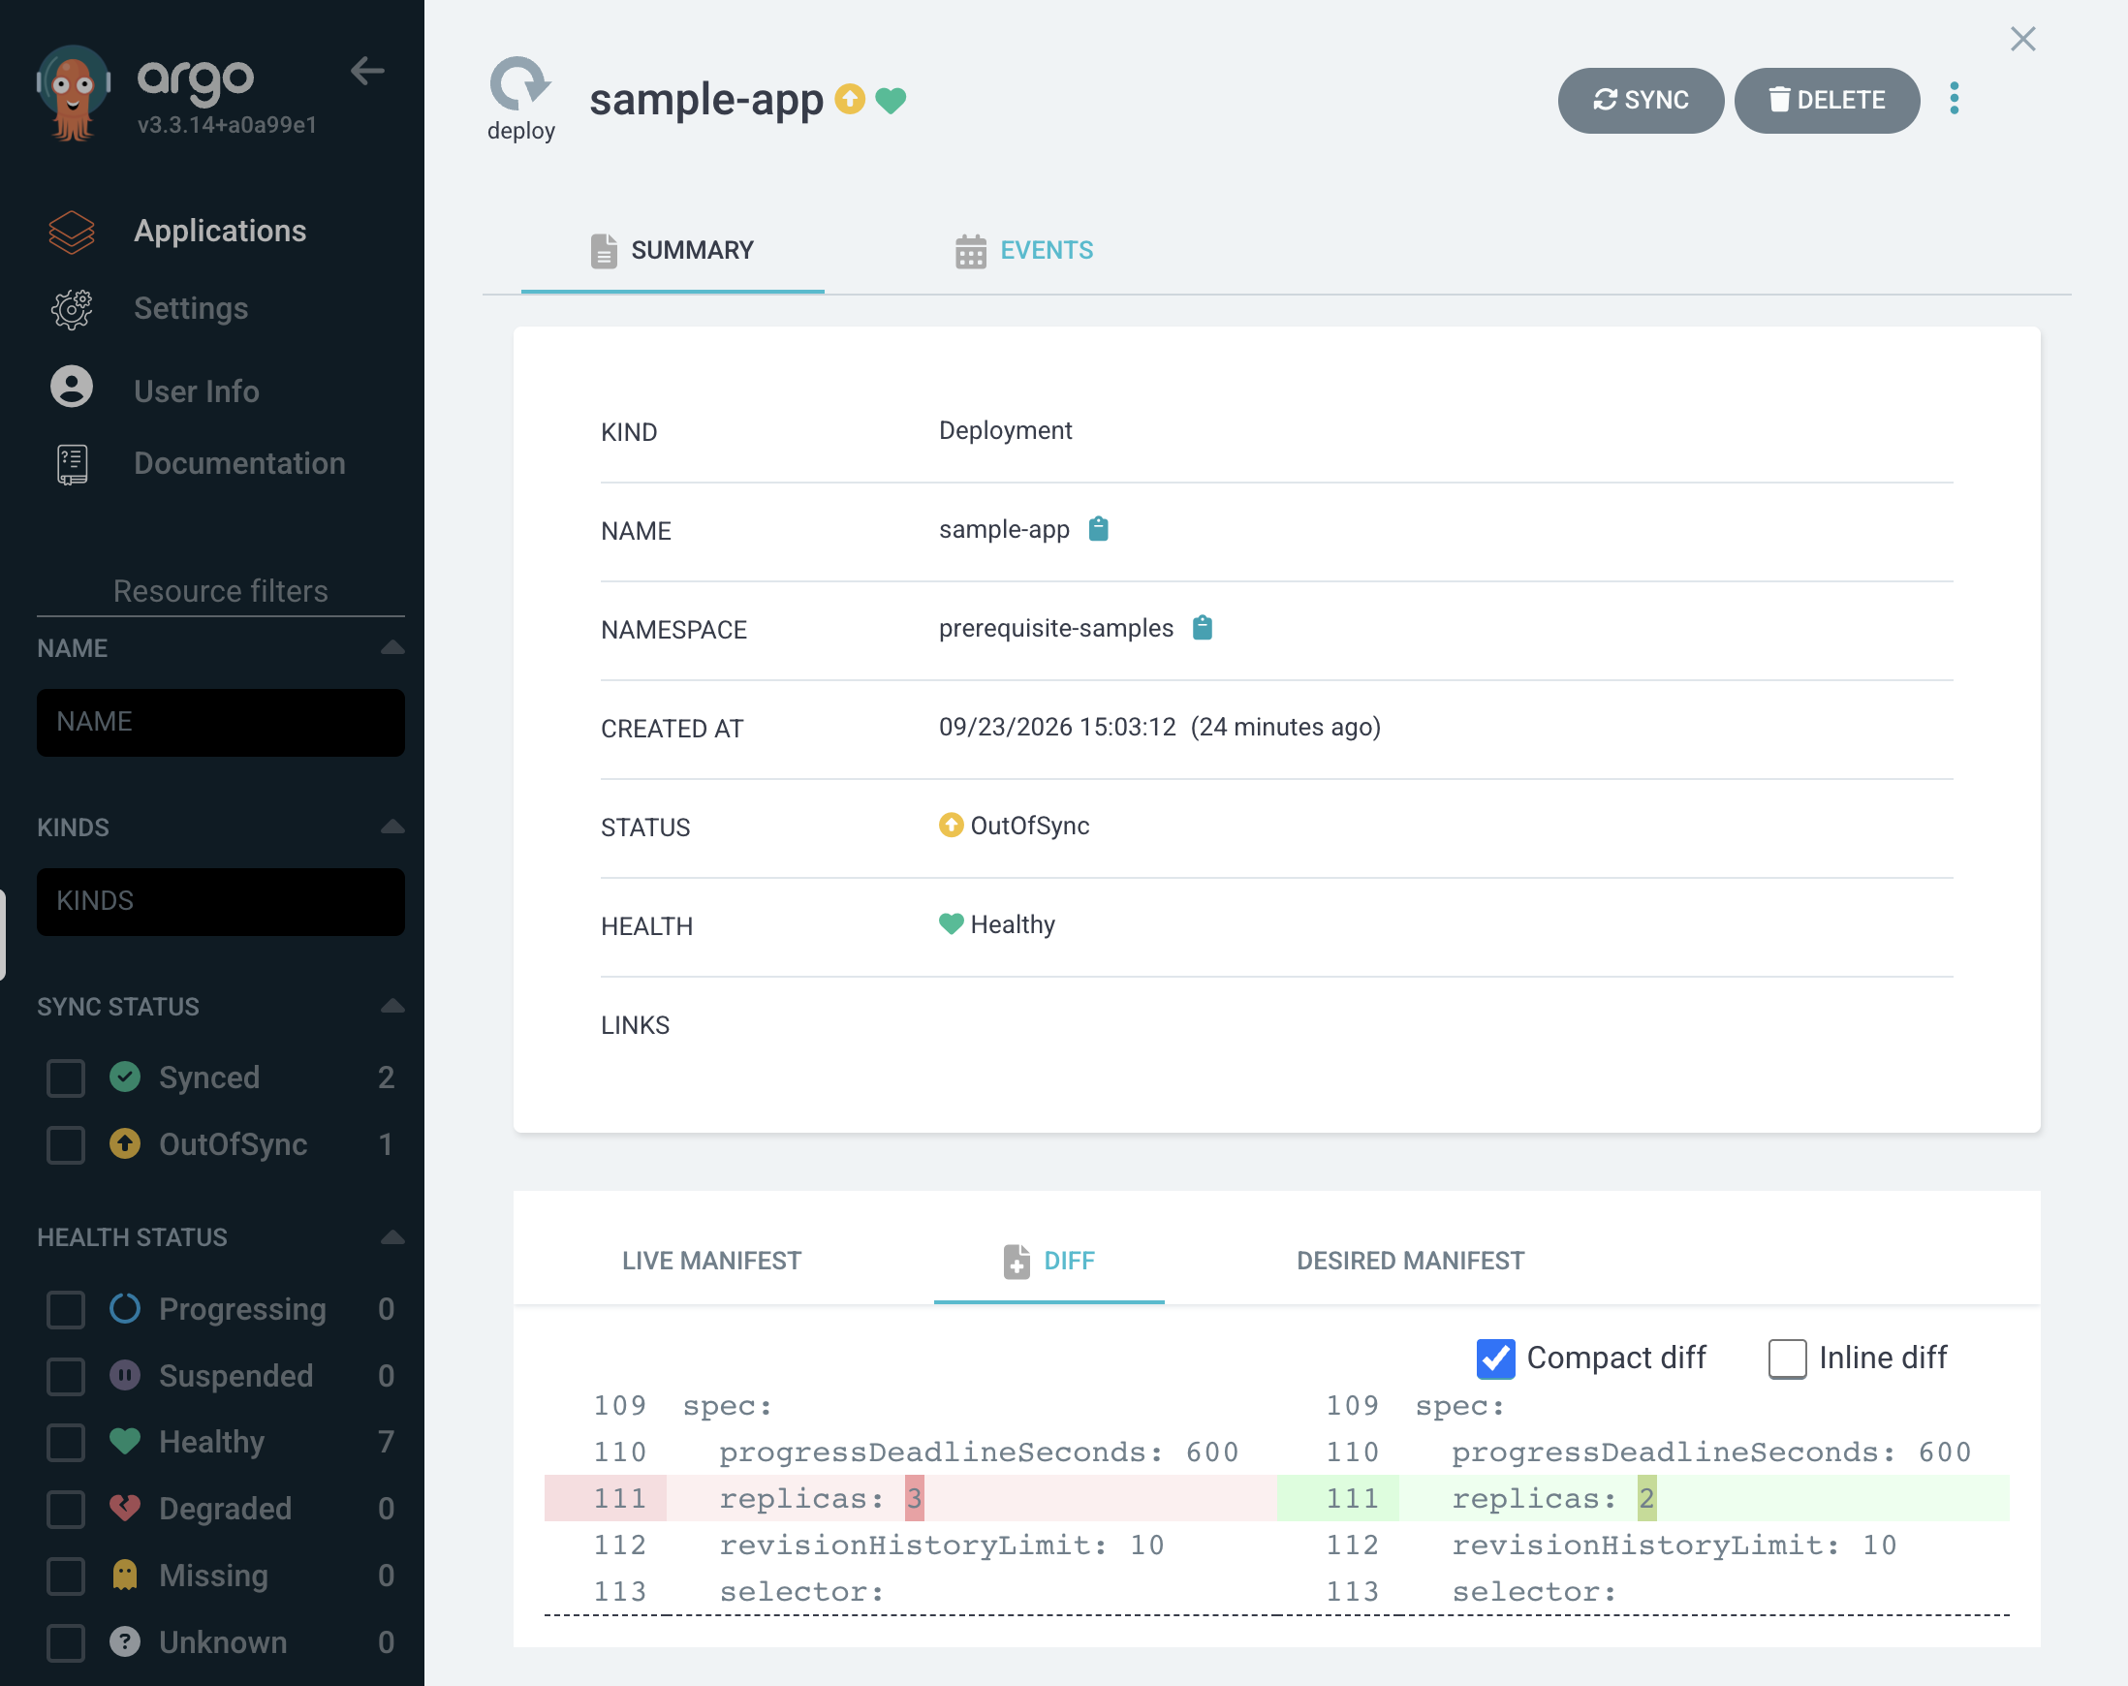Viewport: 2128px width, 1686px height.
Task: Collapse the KINDS filter section
Action: pyautogui.click(x=391, y=827)
